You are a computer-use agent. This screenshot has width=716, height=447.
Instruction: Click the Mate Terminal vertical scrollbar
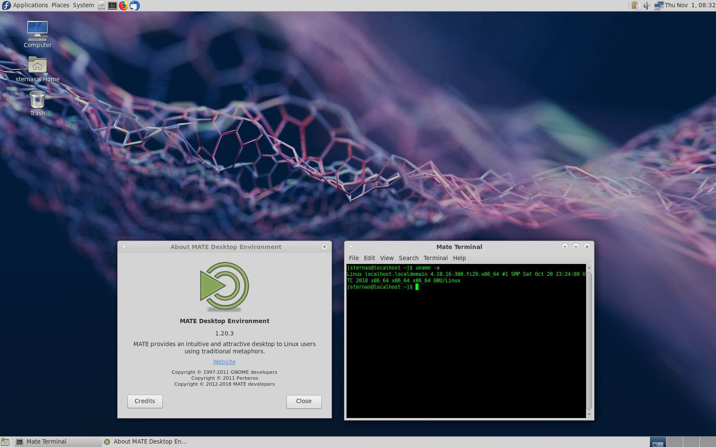(589, 341)
